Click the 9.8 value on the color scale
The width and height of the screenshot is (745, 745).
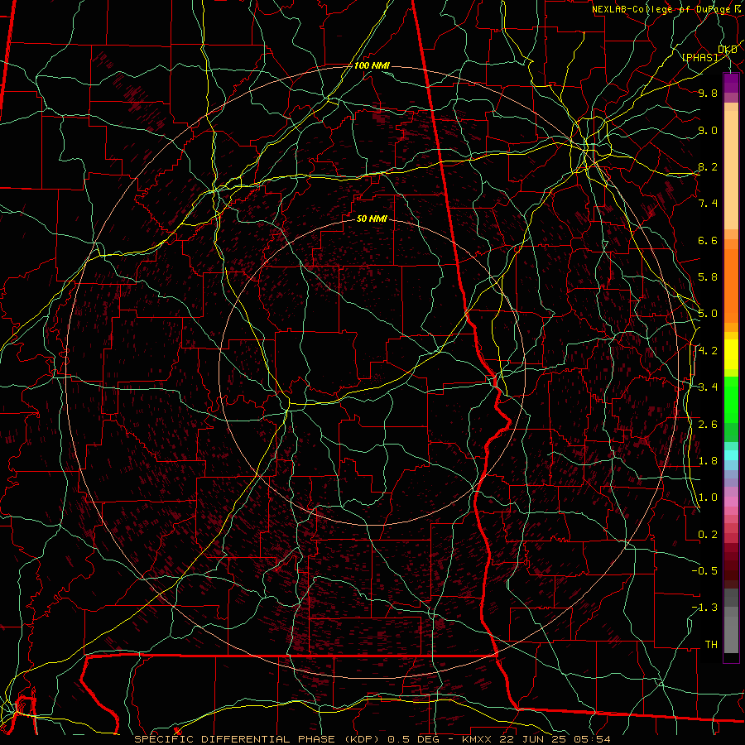pos(708,93)
